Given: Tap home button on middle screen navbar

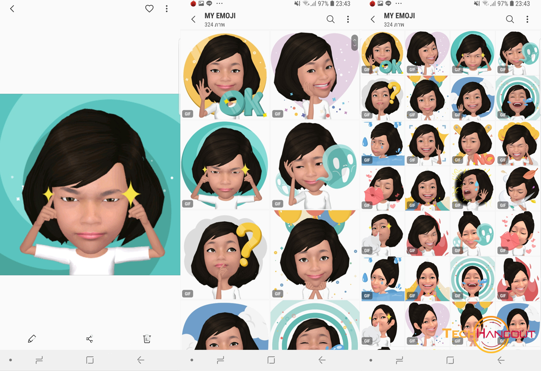Looking at the screenshot, I should click(271, 360).
